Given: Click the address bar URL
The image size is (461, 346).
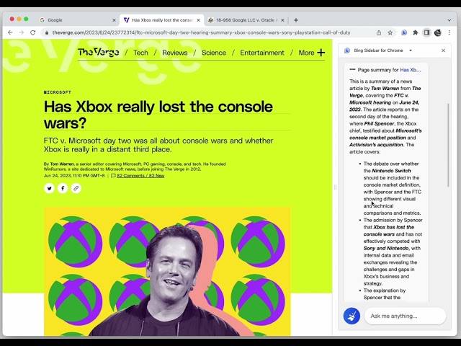Looking at the screenshot, I should click(201, 32).
